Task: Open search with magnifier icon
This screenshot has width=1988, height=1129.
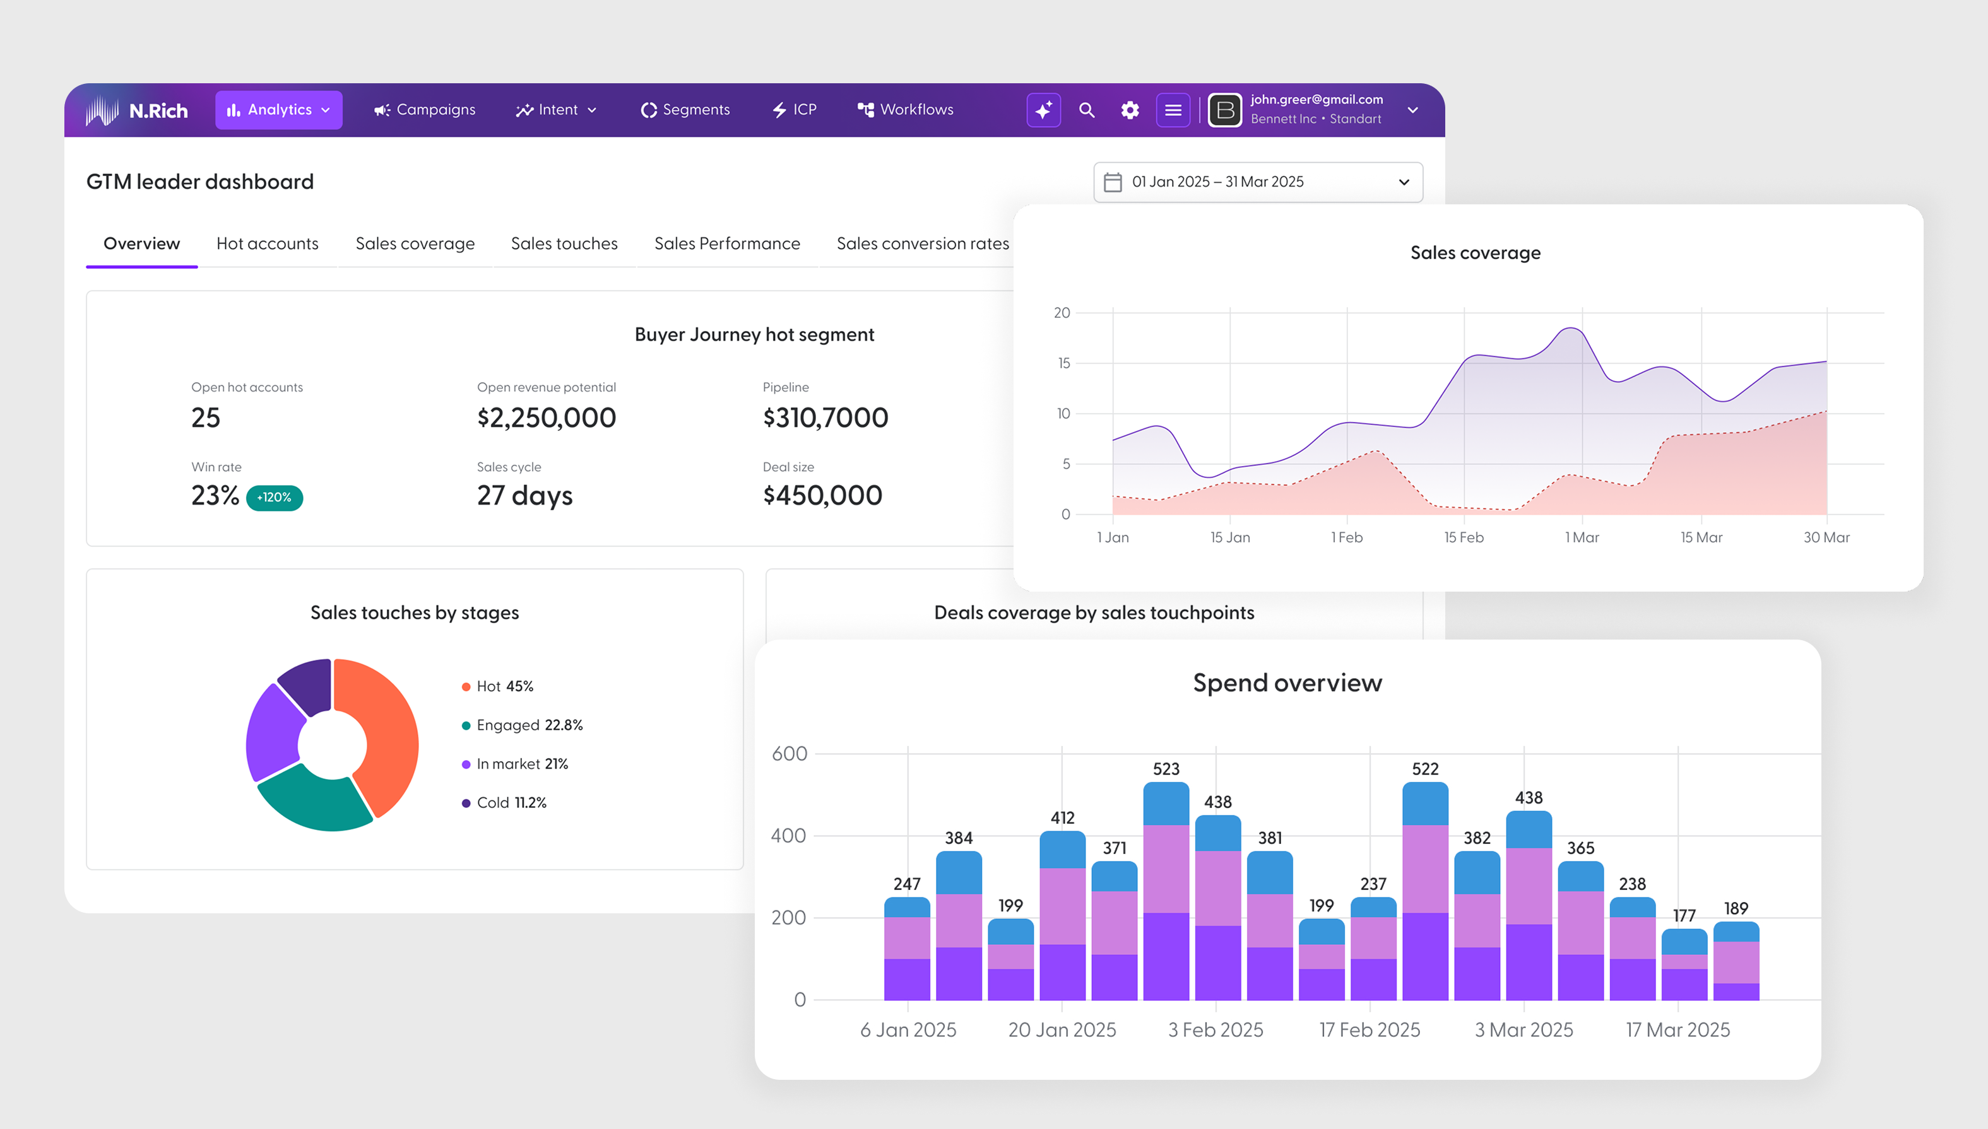Action: tap(1087, 110)
